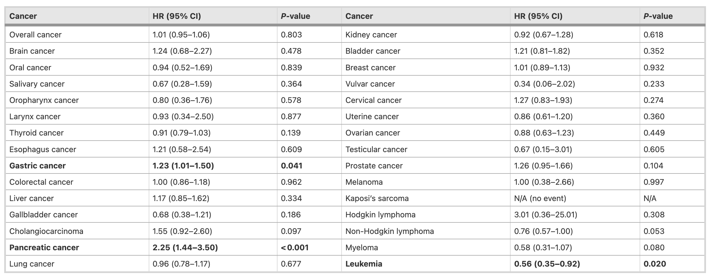Click the Leukemia cell
The image size is (713, 275).
[x=364, y=264]
